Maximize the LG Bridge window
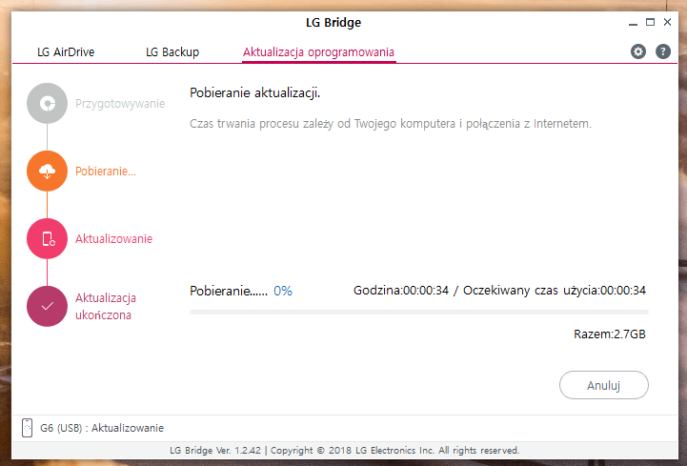Screen dimensions: 687x466 [650, 22]
